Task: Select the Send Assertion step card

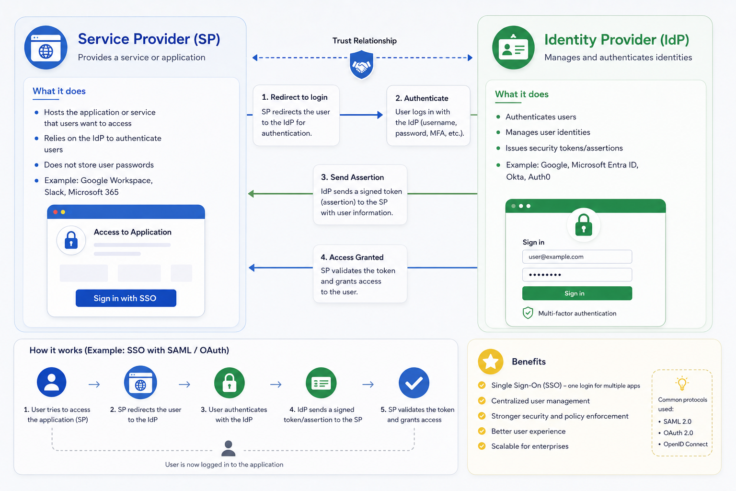Action: click(360, 195)
